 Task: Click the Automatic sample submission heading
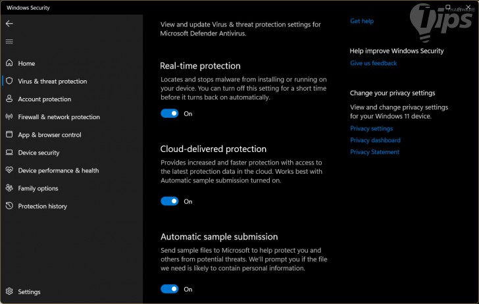pyautogui.click(x=219, y=237)
